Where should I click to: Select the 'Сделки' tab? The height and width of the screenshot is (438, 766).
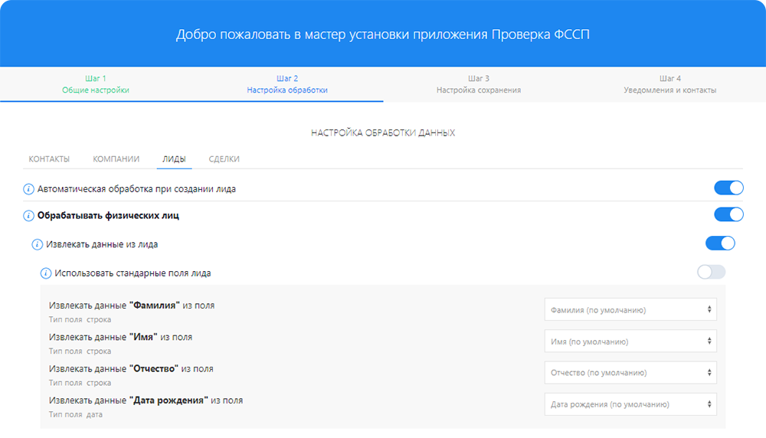224,159
